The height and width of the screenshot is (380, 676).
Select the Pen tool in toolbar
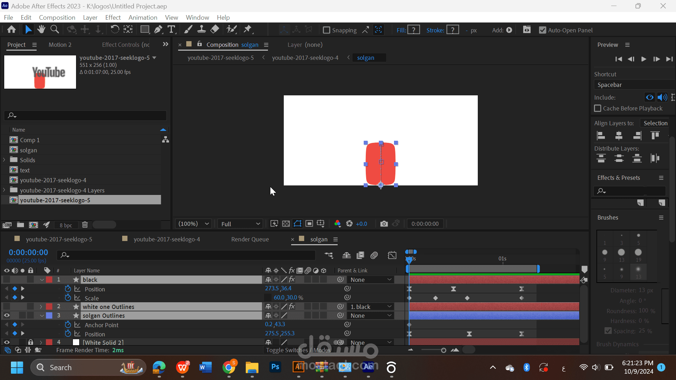(158, 30)
